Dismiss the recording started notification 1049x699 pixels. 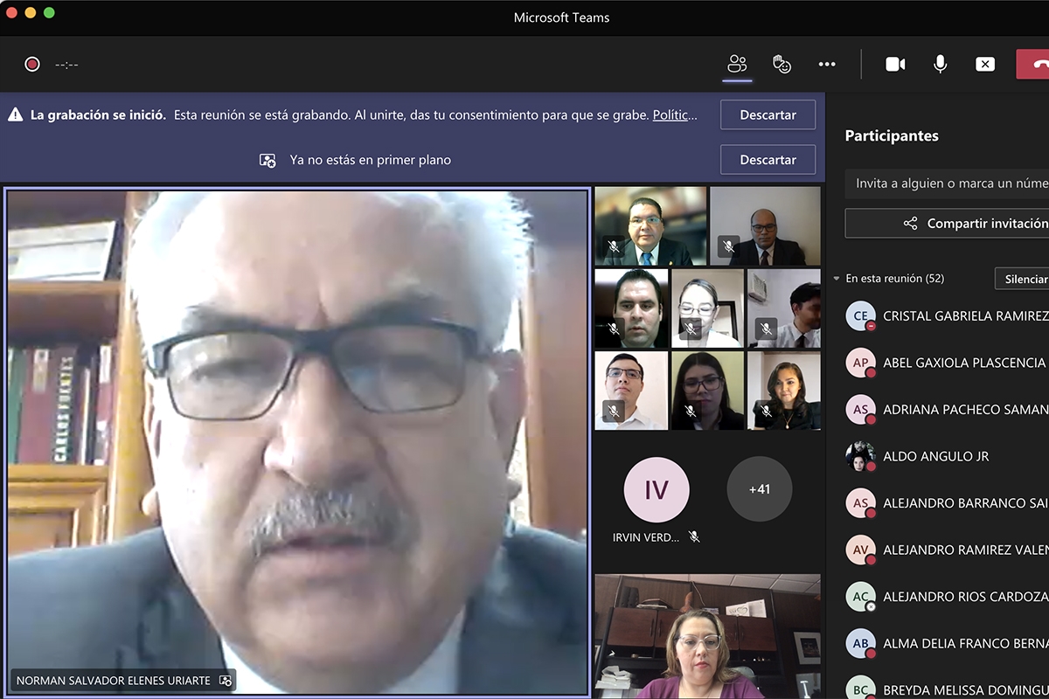click(x=768, y=114)
